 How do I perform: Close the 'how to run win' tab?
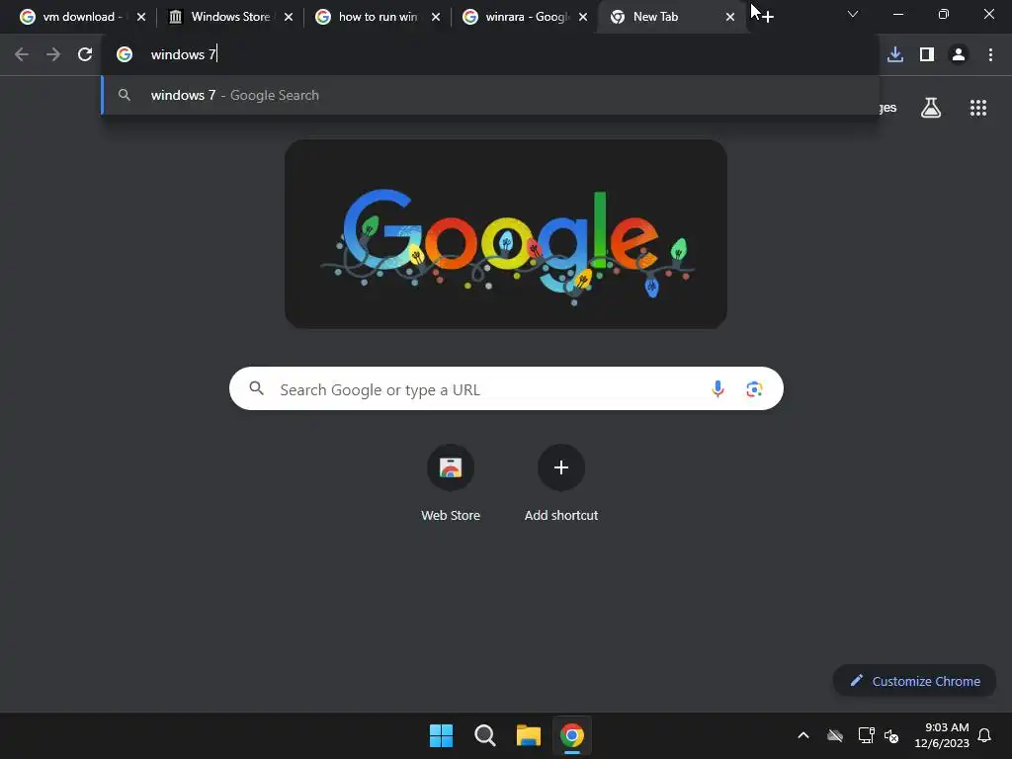(x=436, y=17)
